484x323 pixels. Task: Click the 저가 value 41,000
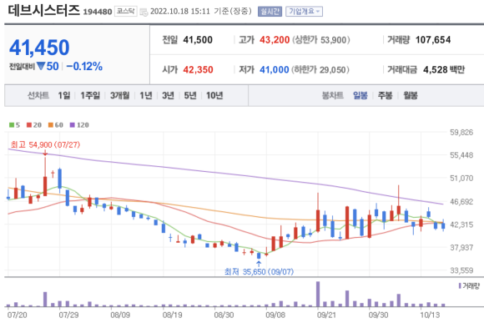tap(274, 70)
